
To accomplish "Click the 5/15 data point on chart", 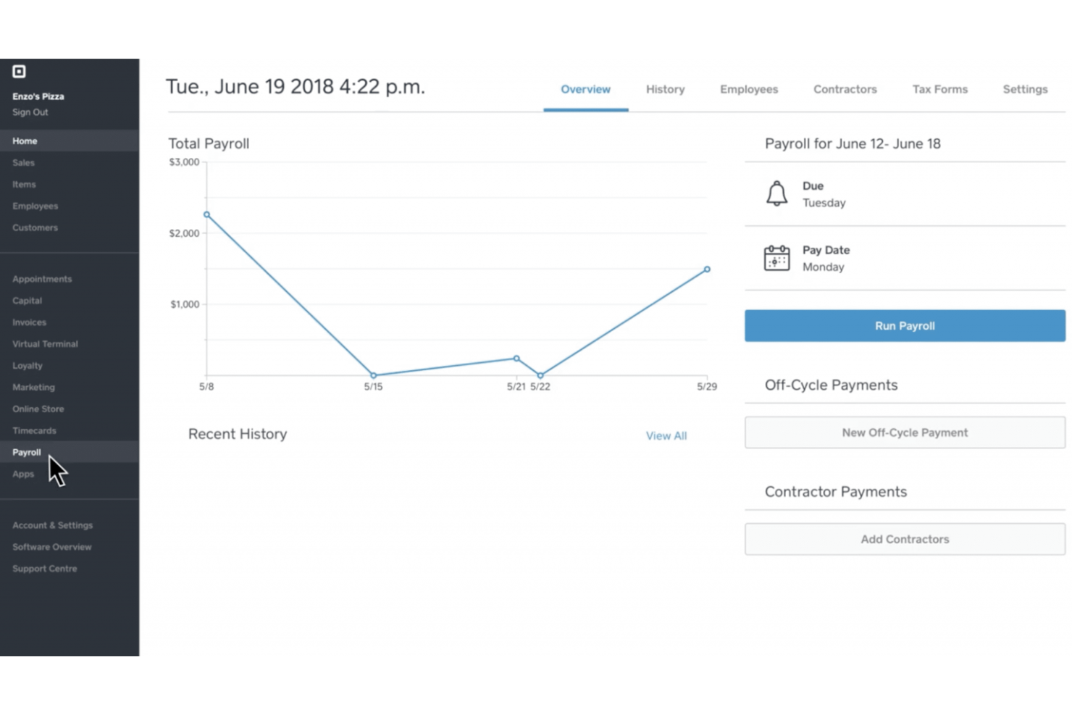I will coord(374,375).
